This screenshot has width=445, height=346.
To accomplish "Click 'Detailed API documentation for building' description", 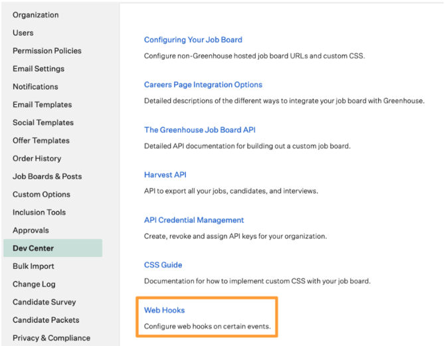I will click(x=247, y=146).
